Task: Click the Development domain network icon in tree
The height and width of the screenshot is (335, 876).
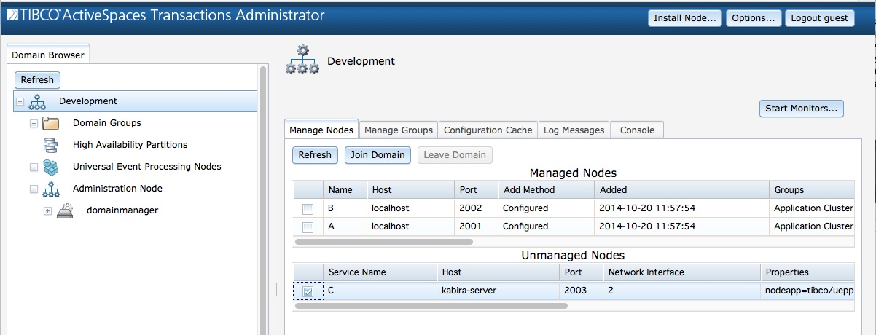Action: point(36,102)
